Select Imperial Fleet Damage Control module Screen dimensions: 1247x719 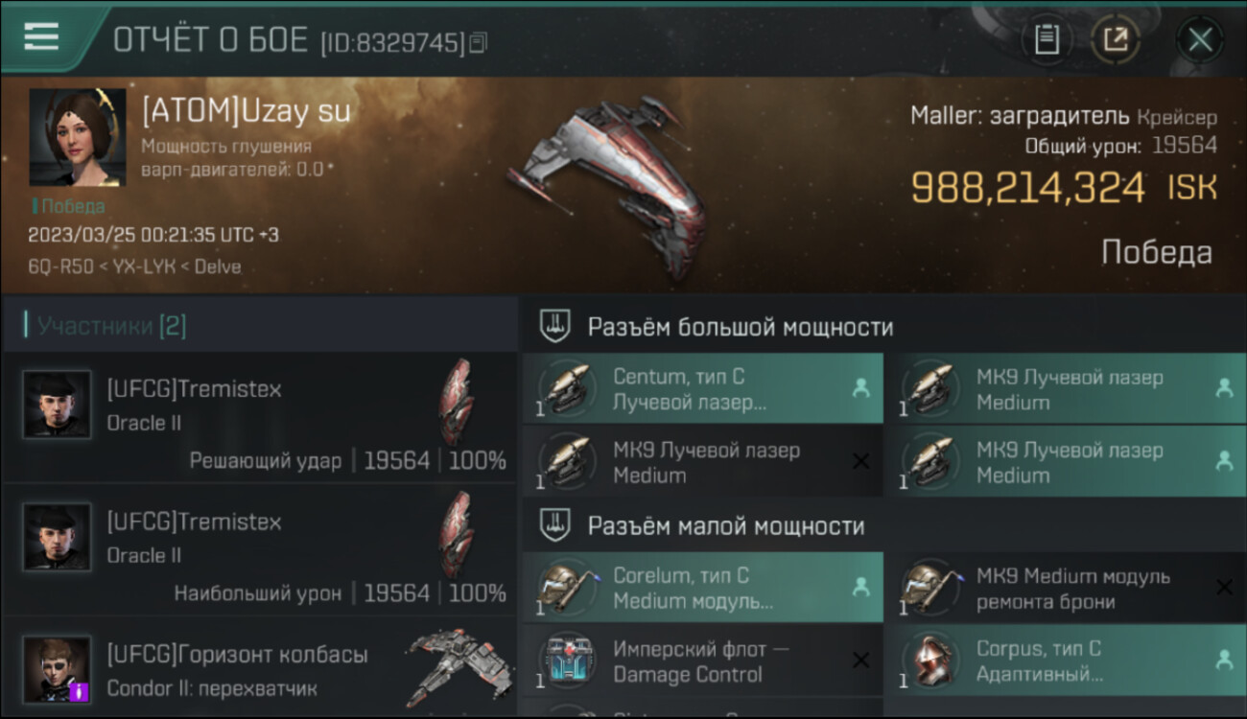(x=703, y=661)
